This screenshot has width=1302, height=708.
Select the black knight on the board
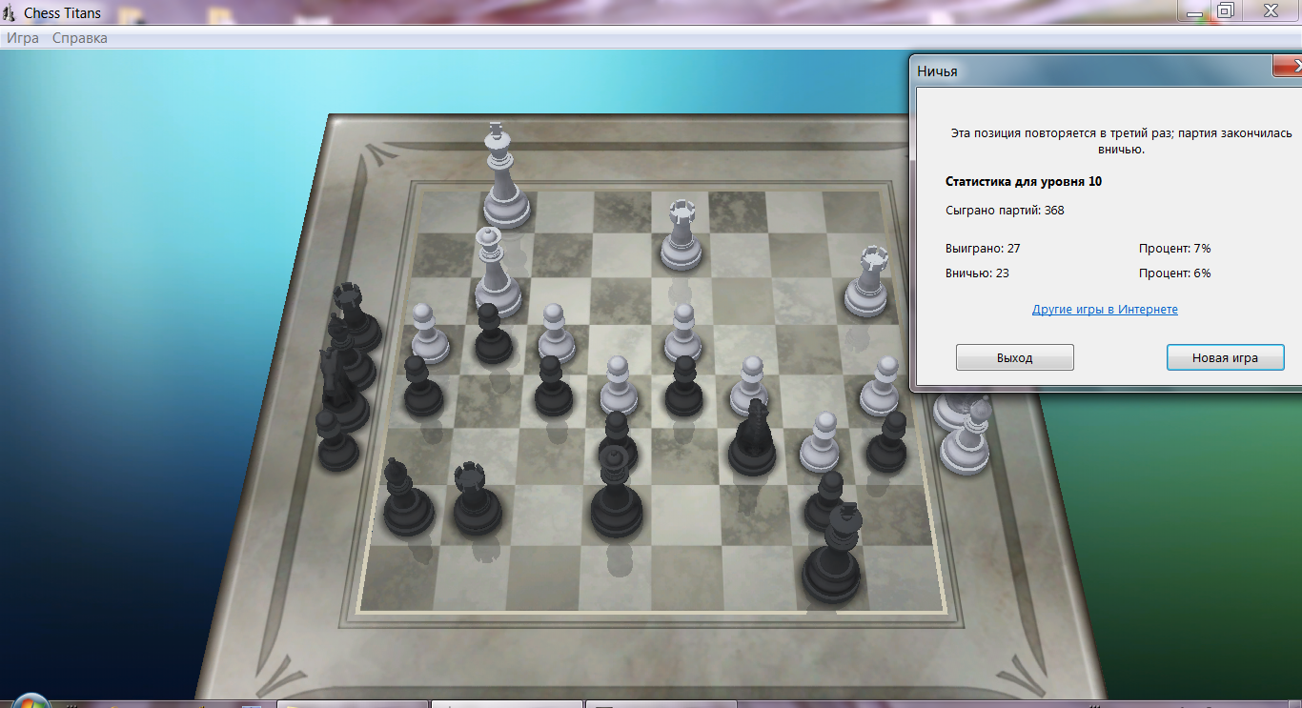click(x=752, y=440)
